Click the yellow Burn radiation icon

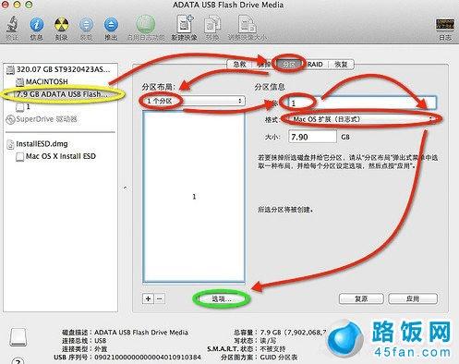point(61,25)
